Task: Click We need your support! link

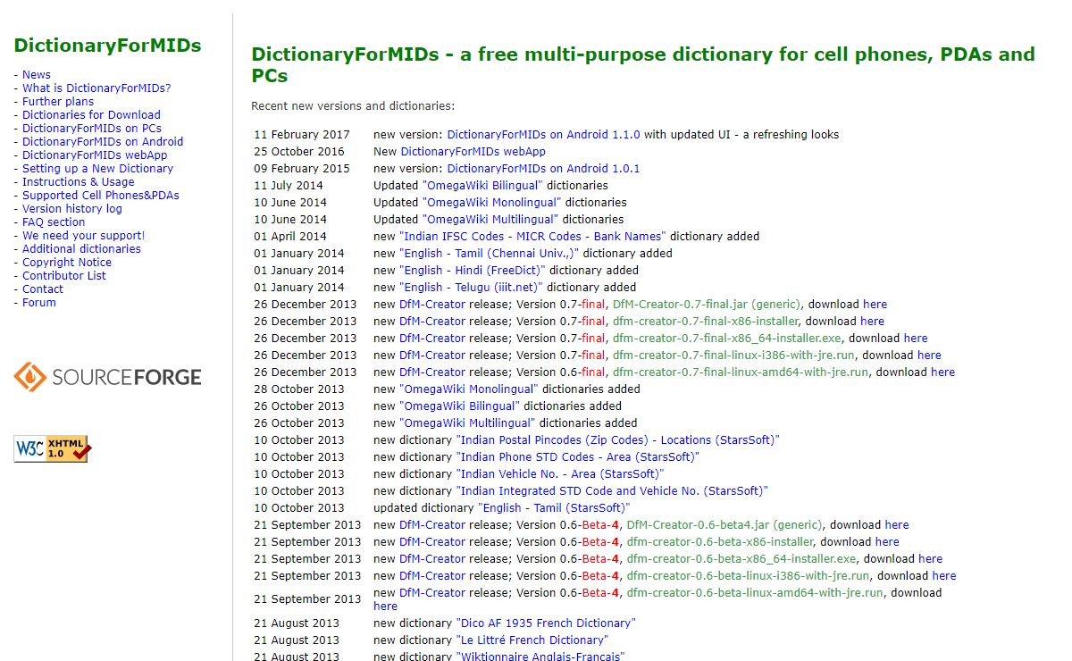Action: pyautogui.click(x=83, y=236)
